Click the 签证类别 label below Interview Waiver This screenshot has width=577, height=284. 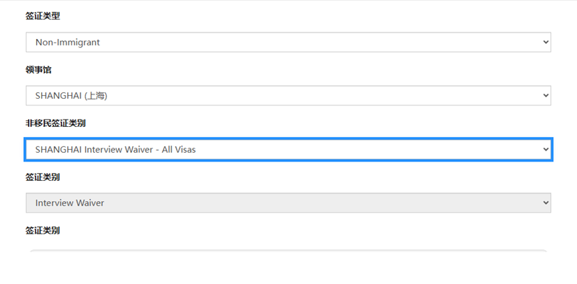click(x=43, y=231)
